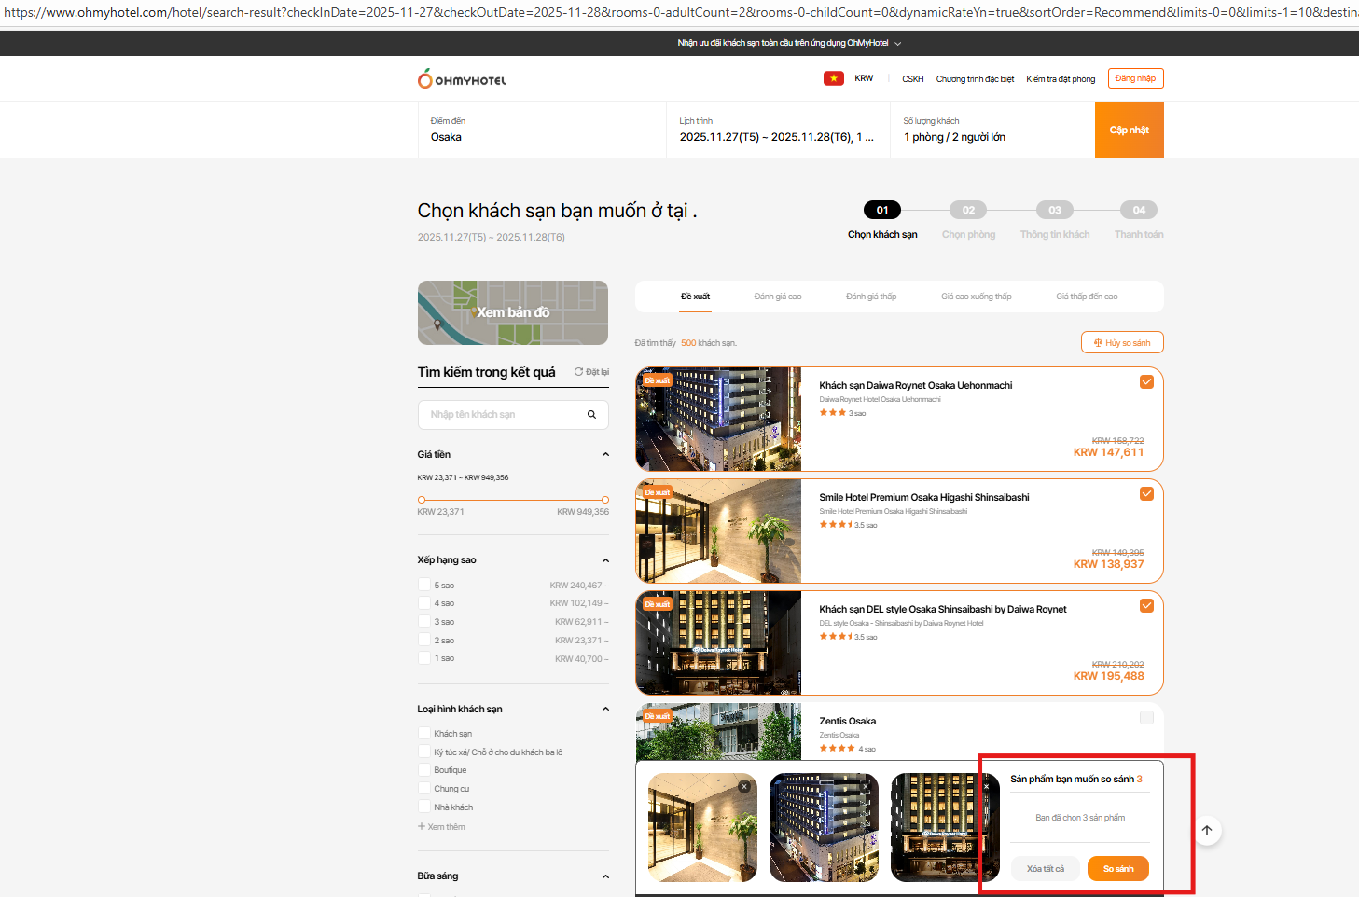Open the CSKH customer service menu
This screenshot has width=1359, height=897.
(913, 79)
